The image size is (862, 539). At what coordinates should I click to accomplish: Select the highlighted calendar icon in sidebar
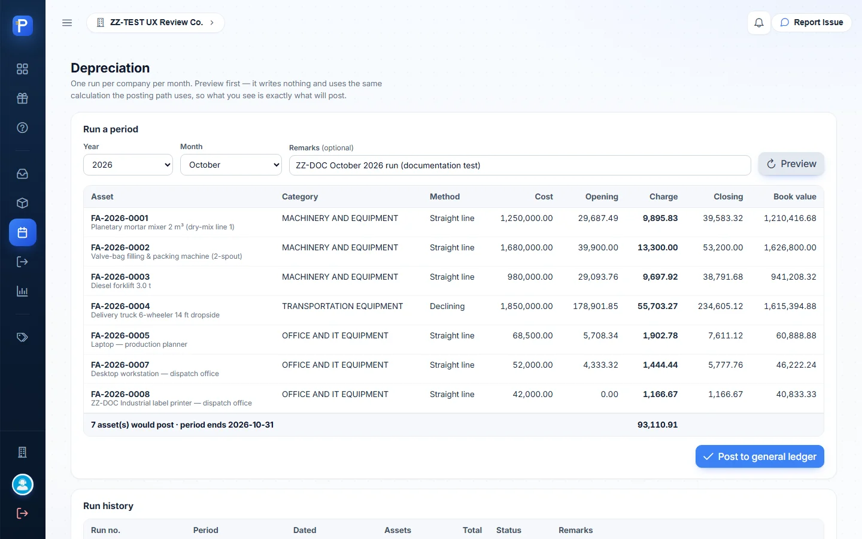(x=23, y=232)
